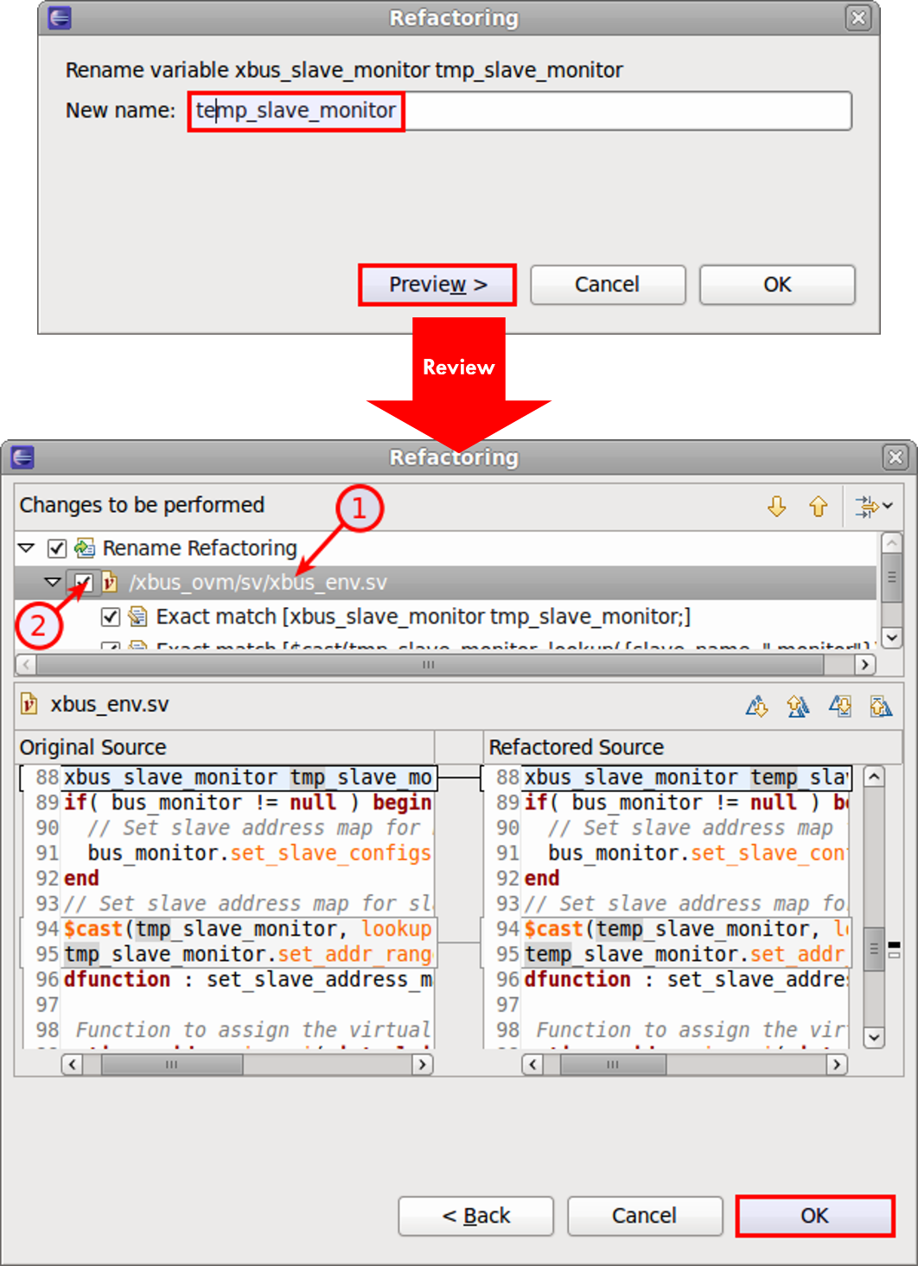Collapse the Rename Refactoring tree node
The image size is (918, 1266).
tap(27, 548)
